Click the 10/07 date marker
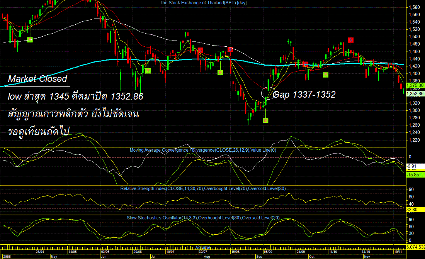The height and width of the screenshot is (259, 425). [170, 252]
